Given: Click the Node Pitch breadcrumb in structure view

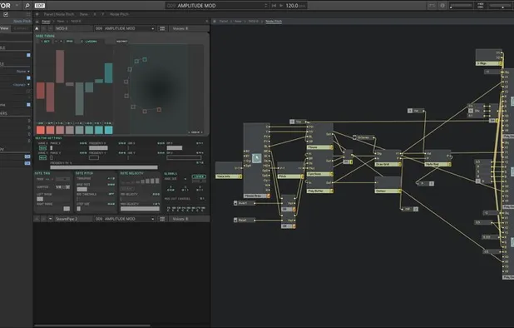Looking at the screenshot, I should pos(274,22).
